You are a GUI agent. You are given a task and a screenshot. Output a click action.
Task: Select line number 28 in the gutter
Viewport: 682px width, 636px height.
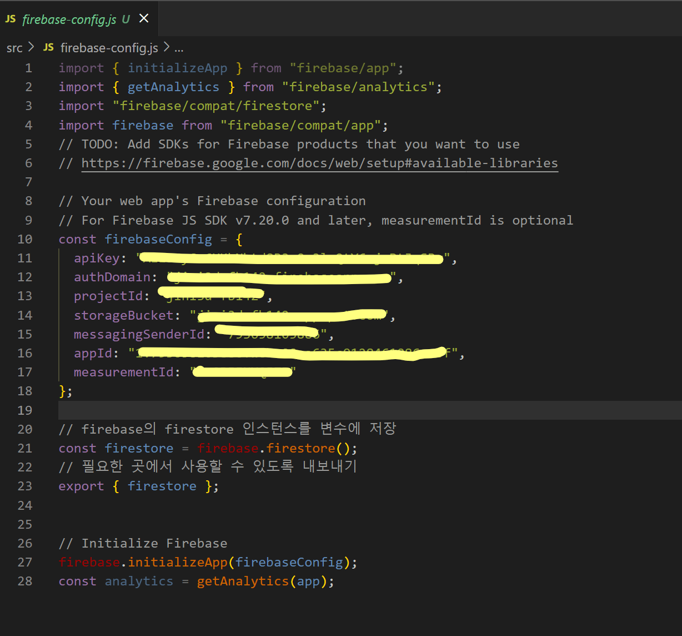(25, 581)
